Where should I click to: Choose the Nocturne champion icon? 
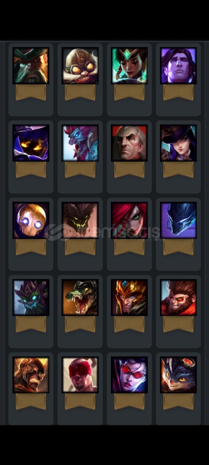pos(178,220)
